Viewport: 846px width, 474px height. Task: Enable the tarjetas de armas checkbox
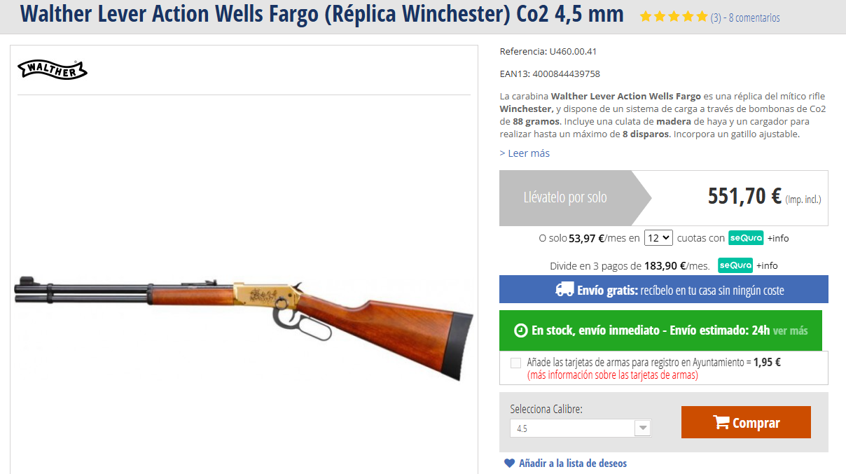[516, 363]
